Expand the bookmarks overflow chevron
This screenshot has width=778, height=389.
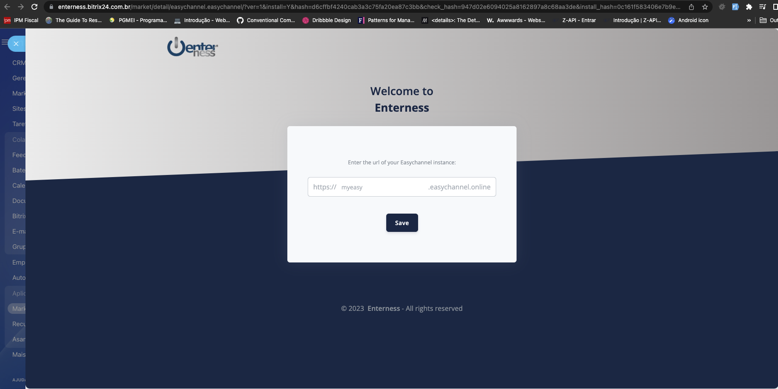[748, 20]
